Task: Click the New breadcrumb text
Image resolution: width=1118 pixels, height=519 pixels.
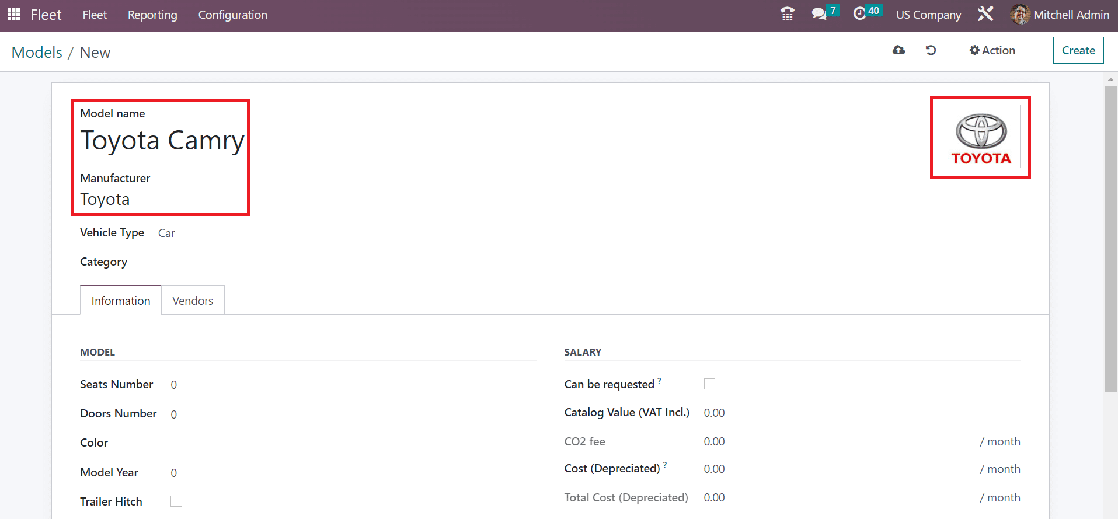Action: 95,52
